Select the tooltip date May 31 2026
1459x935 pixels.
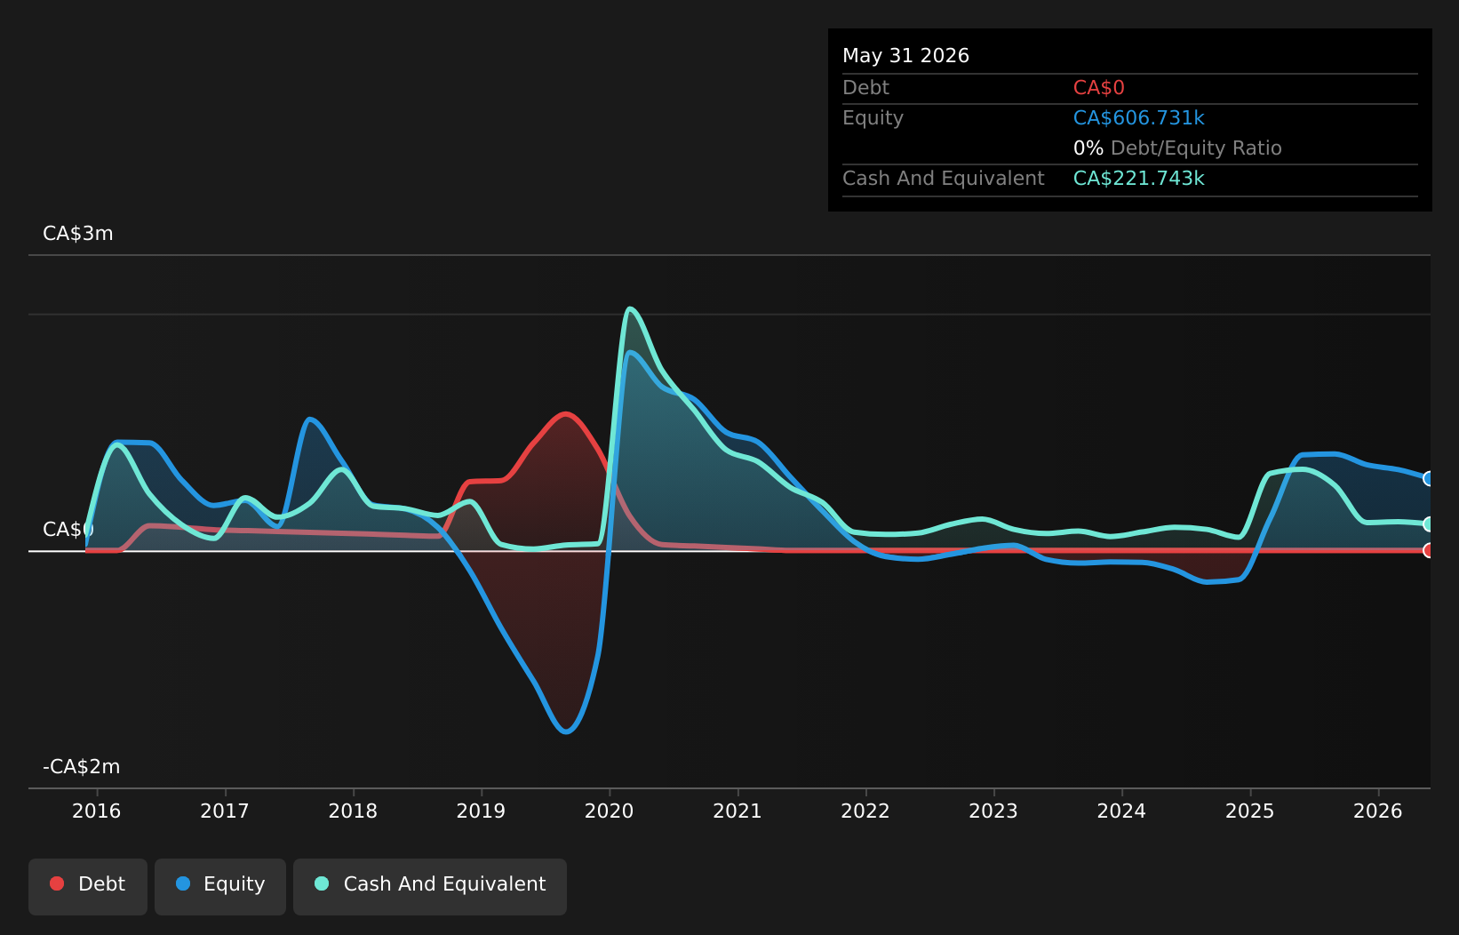[x=905, y=56]
